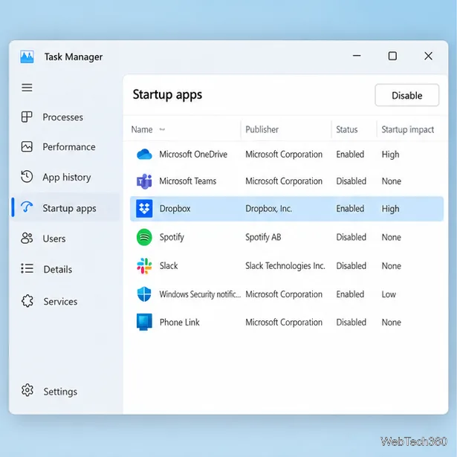
Task: Select the Dropbox name text
Action: point(175,208)
